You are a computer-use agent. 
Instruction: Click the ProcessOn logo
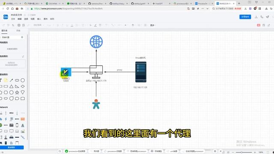(6, 17)
